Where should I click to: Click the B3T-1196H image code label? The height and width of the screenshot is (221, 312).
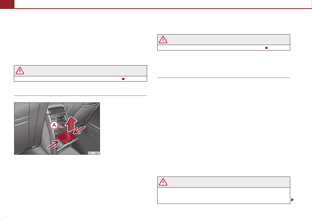click(x=94, y=153)
